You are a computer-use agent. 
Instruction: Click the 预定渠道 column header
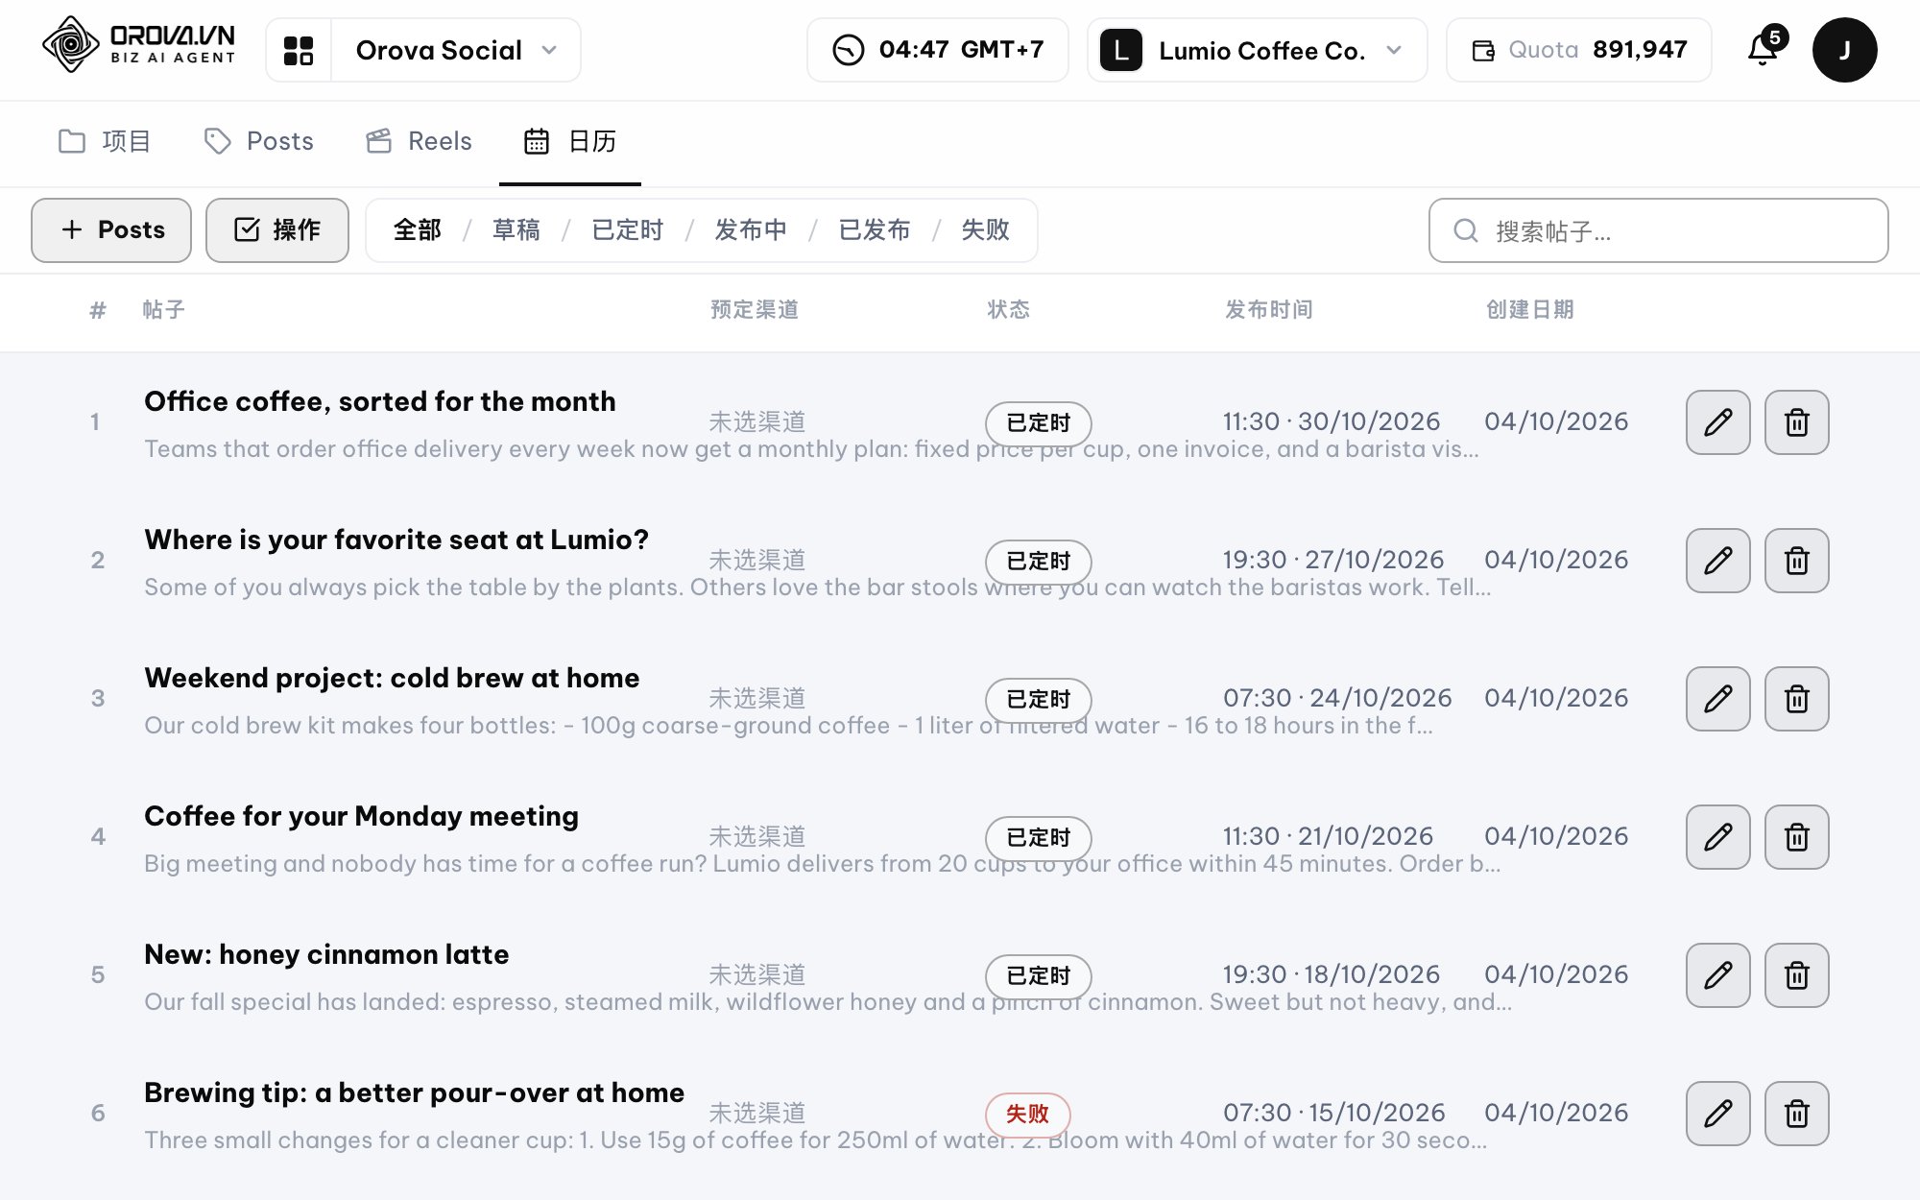point(755,309)
